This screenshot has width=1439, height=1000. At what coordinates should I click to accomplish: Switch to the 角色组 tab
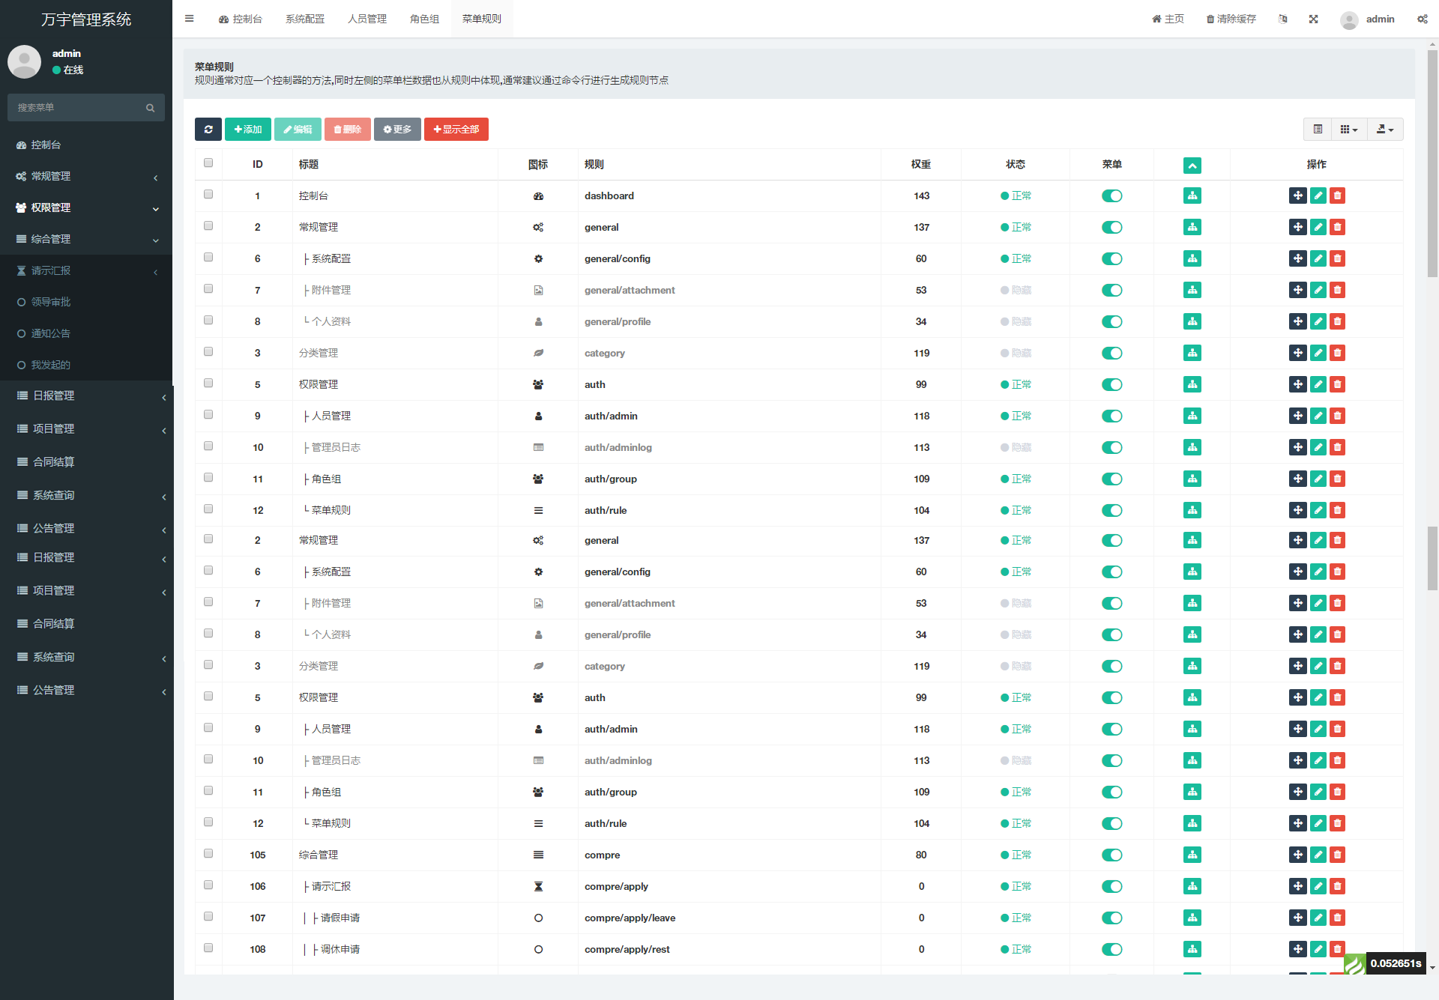[x=424, y=19]
